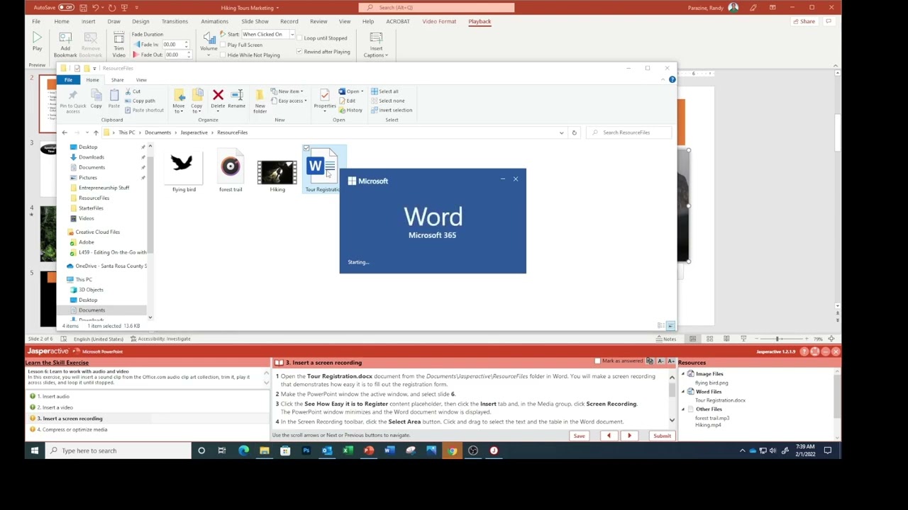Select StarterFiles folder in navigation pane
This screenshot has height=510, width=908.
pyautogui.click(x=91, y=208)
